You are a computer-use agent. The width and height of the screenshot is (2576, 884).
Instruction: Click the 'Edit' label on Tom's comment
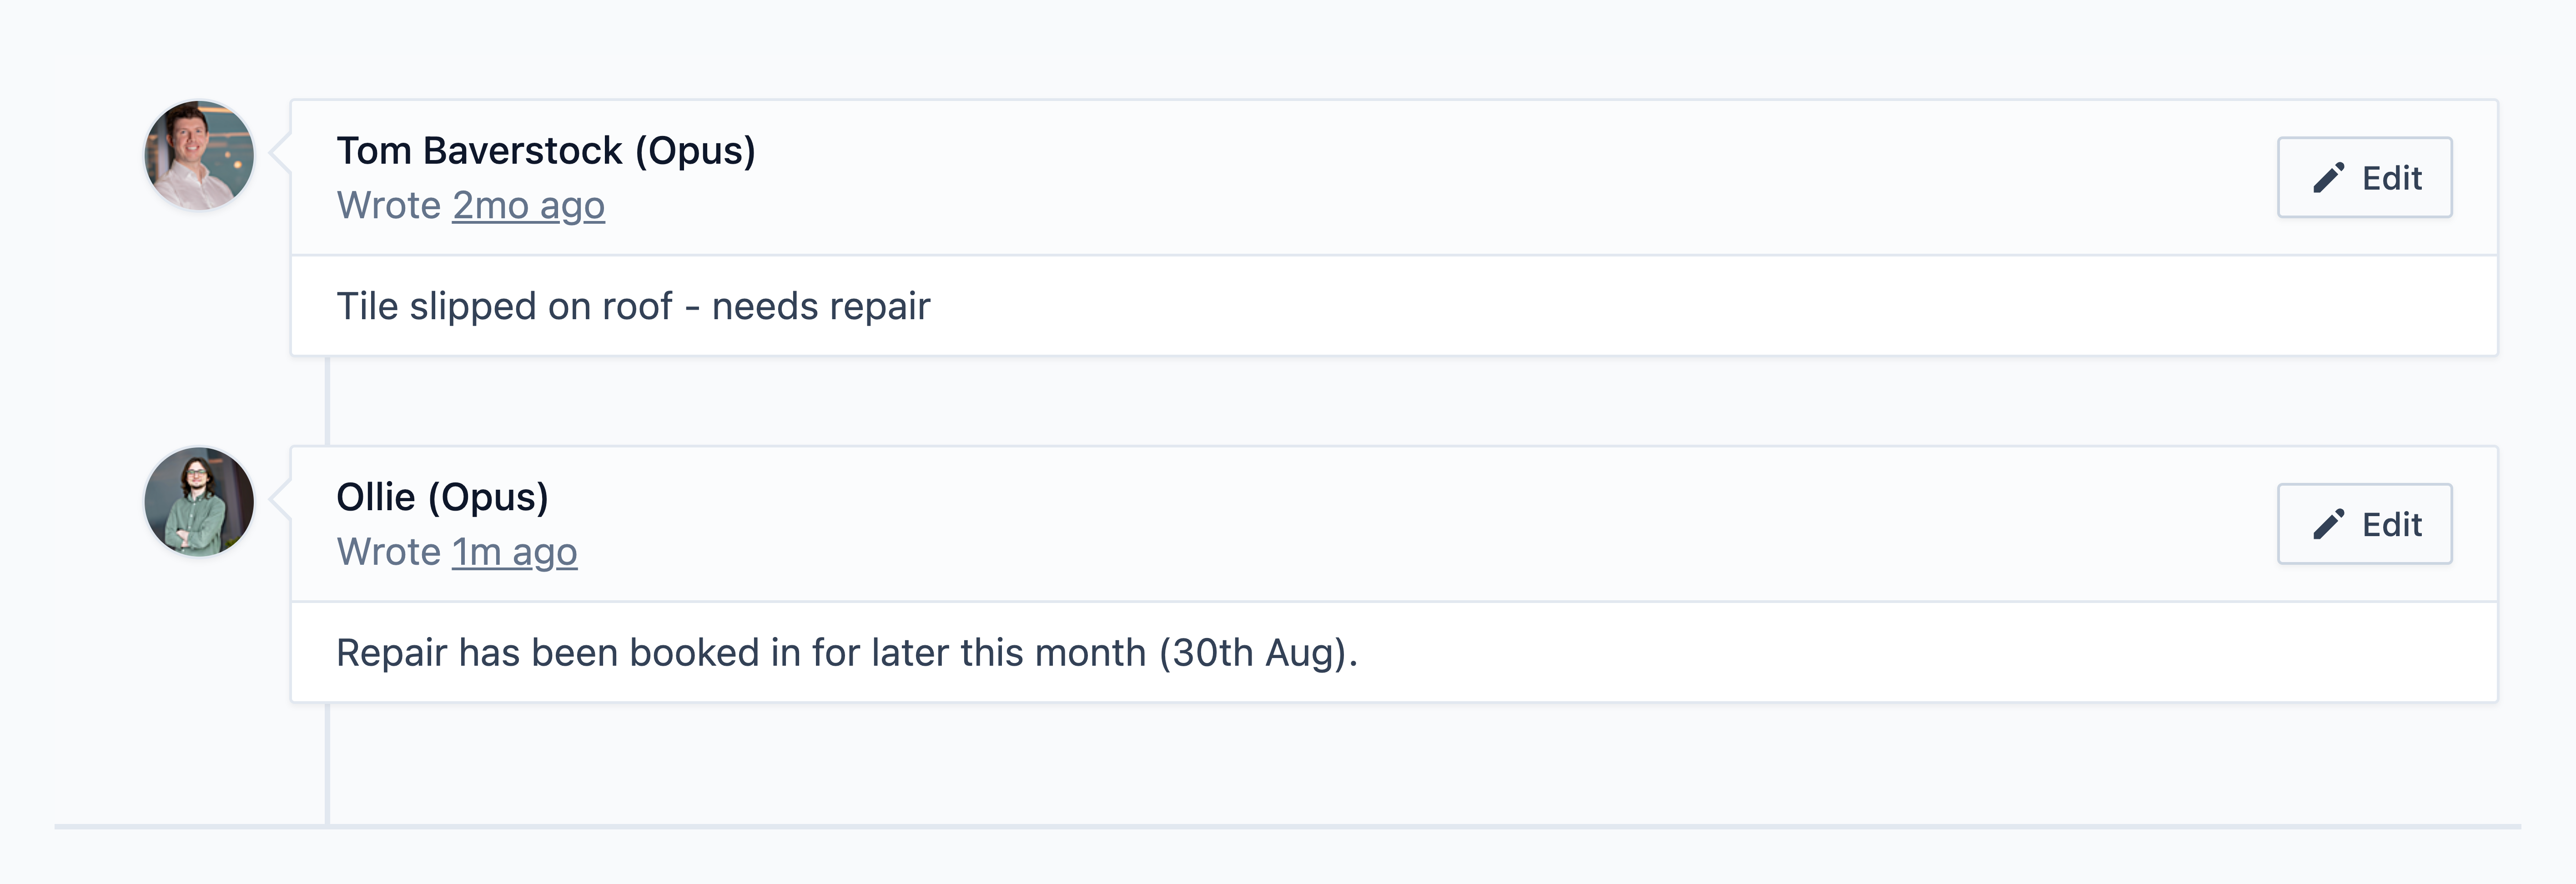coord(2391,178)
